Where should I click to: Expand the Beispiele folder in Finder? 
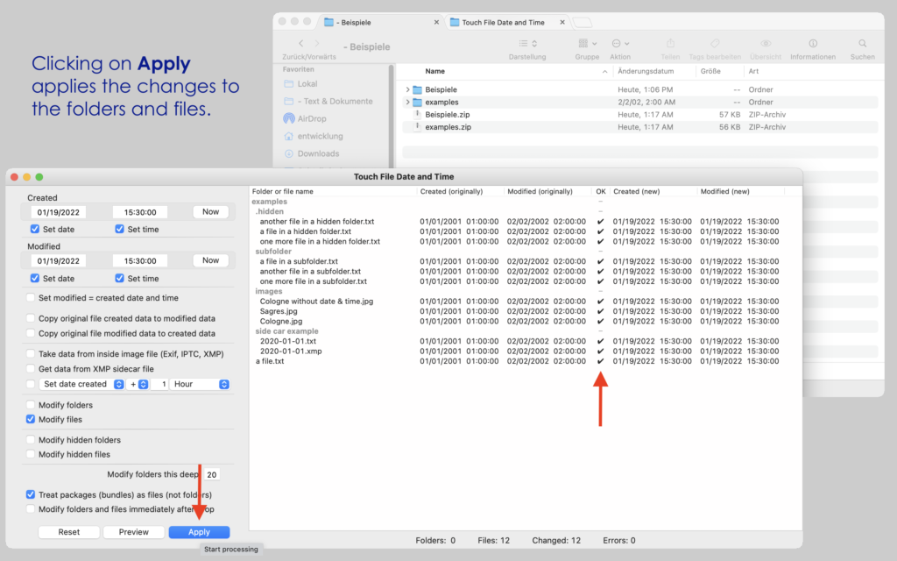click(407, 90)
